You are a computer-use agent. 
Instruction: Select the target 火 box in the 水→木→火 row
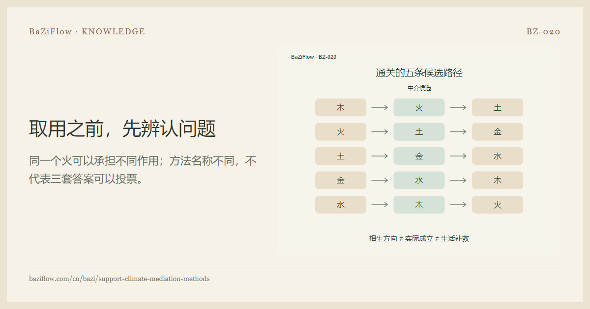pyautogui.click(x=498, y=205)
